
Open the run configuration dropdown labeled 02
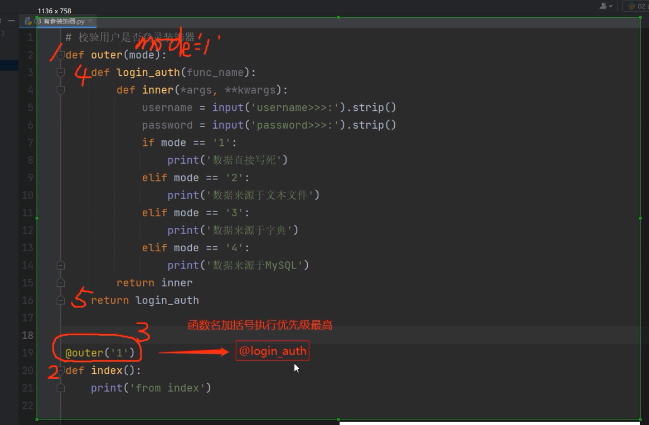point(636,6)
